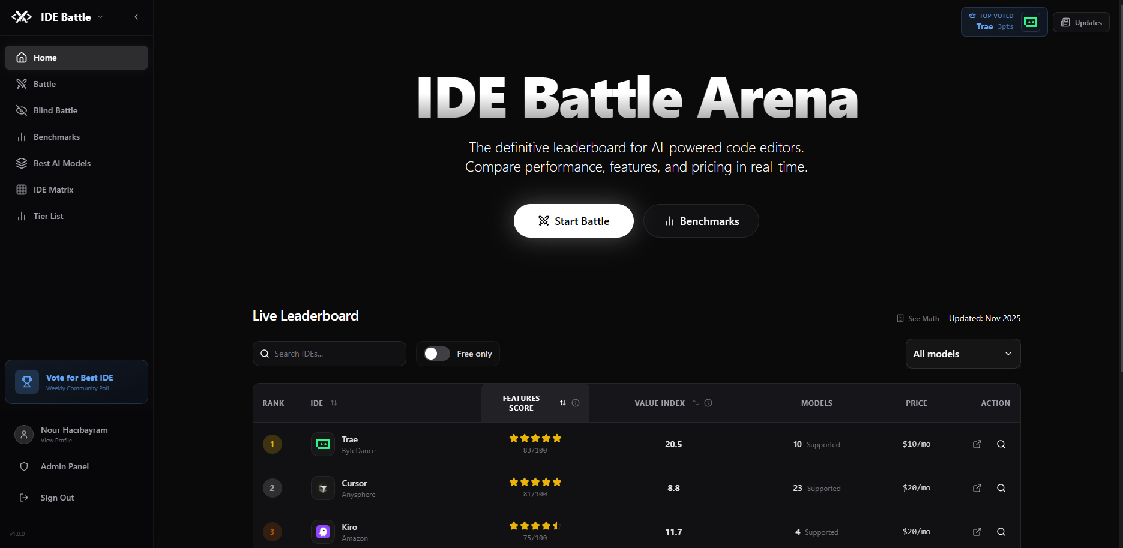The height and width of the screenshot is (548, 1123).
Task: Open See Math details
Action: pyautogui.click(x=917, y=318)
